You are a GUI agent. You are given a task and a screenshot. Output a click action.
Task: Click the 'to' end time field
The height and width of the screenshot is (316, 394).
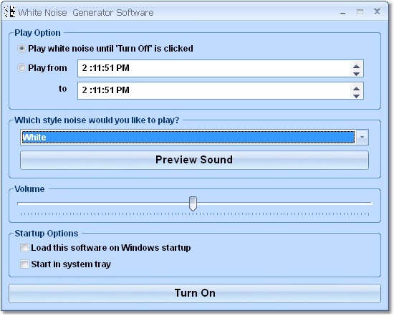pos(214,90)
